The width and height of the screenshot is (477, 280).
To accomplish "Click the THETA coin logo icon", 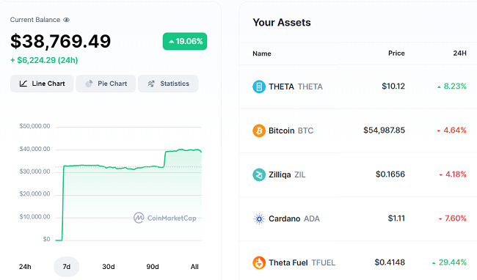I will (x=259, y=86).
